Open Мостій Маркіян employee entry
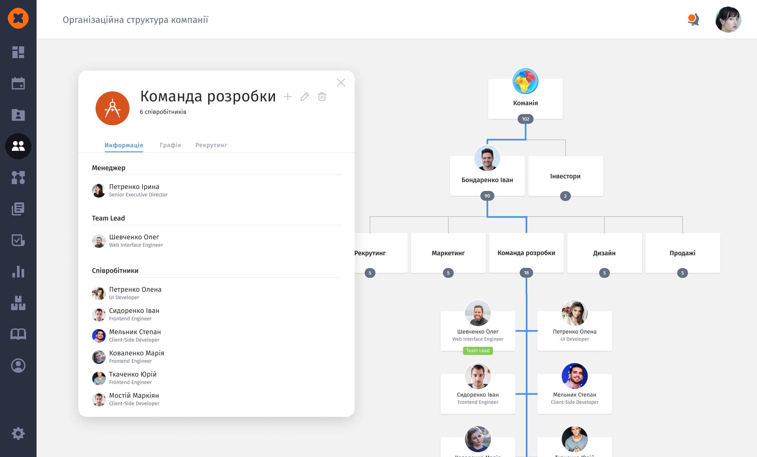The image size is (757, 457). (134, 396)
